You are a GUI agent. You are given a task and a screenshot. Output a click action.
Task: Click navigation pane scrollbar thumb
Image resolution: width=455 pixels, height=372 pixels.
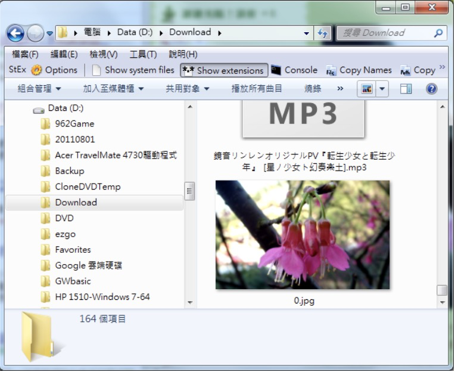189,191
